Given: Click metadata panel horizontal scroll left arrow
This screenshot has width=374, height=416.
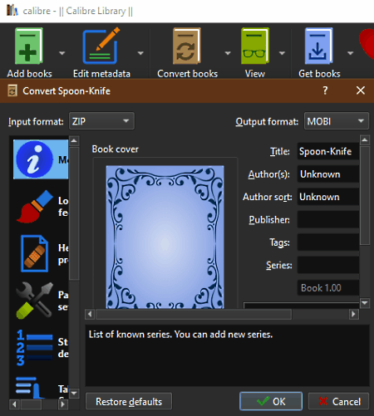Looking at the screenshot, I should coord(90,314).
